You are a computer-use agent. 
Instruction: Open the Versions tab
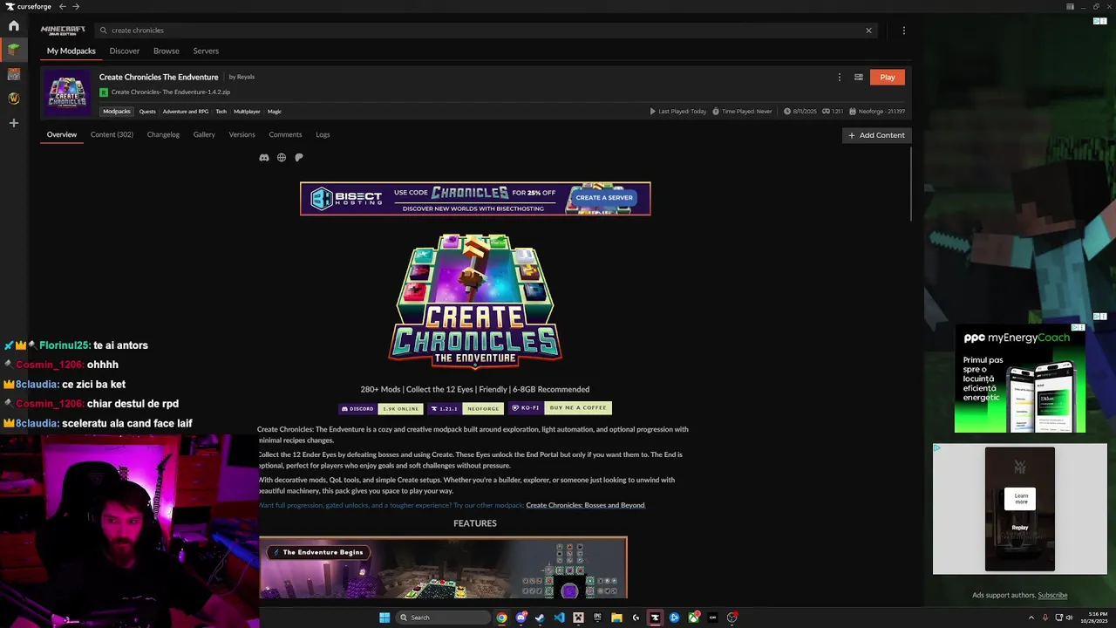pyautogui.click(x=242, y=134)
